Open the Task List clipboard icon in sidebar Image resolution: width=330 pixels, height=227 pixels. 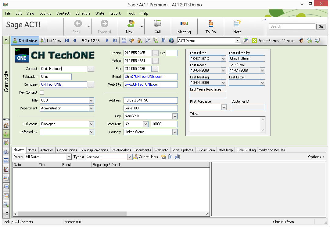(x=6, y=169)
